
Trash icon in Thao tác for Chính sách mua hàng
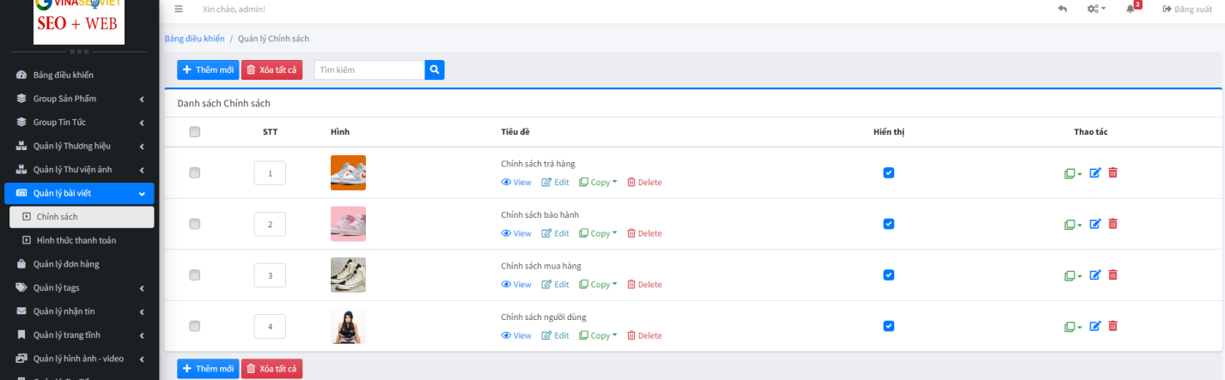tap(1113, 275)
